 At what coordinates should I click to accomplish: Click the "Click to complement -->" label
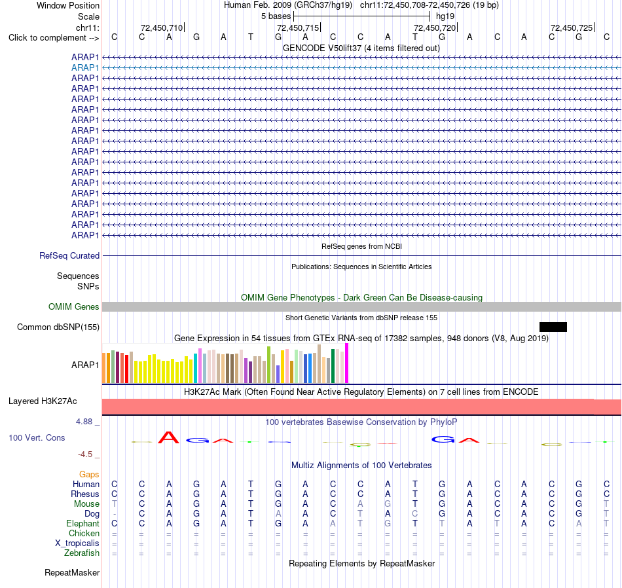(x=54, y=38)
